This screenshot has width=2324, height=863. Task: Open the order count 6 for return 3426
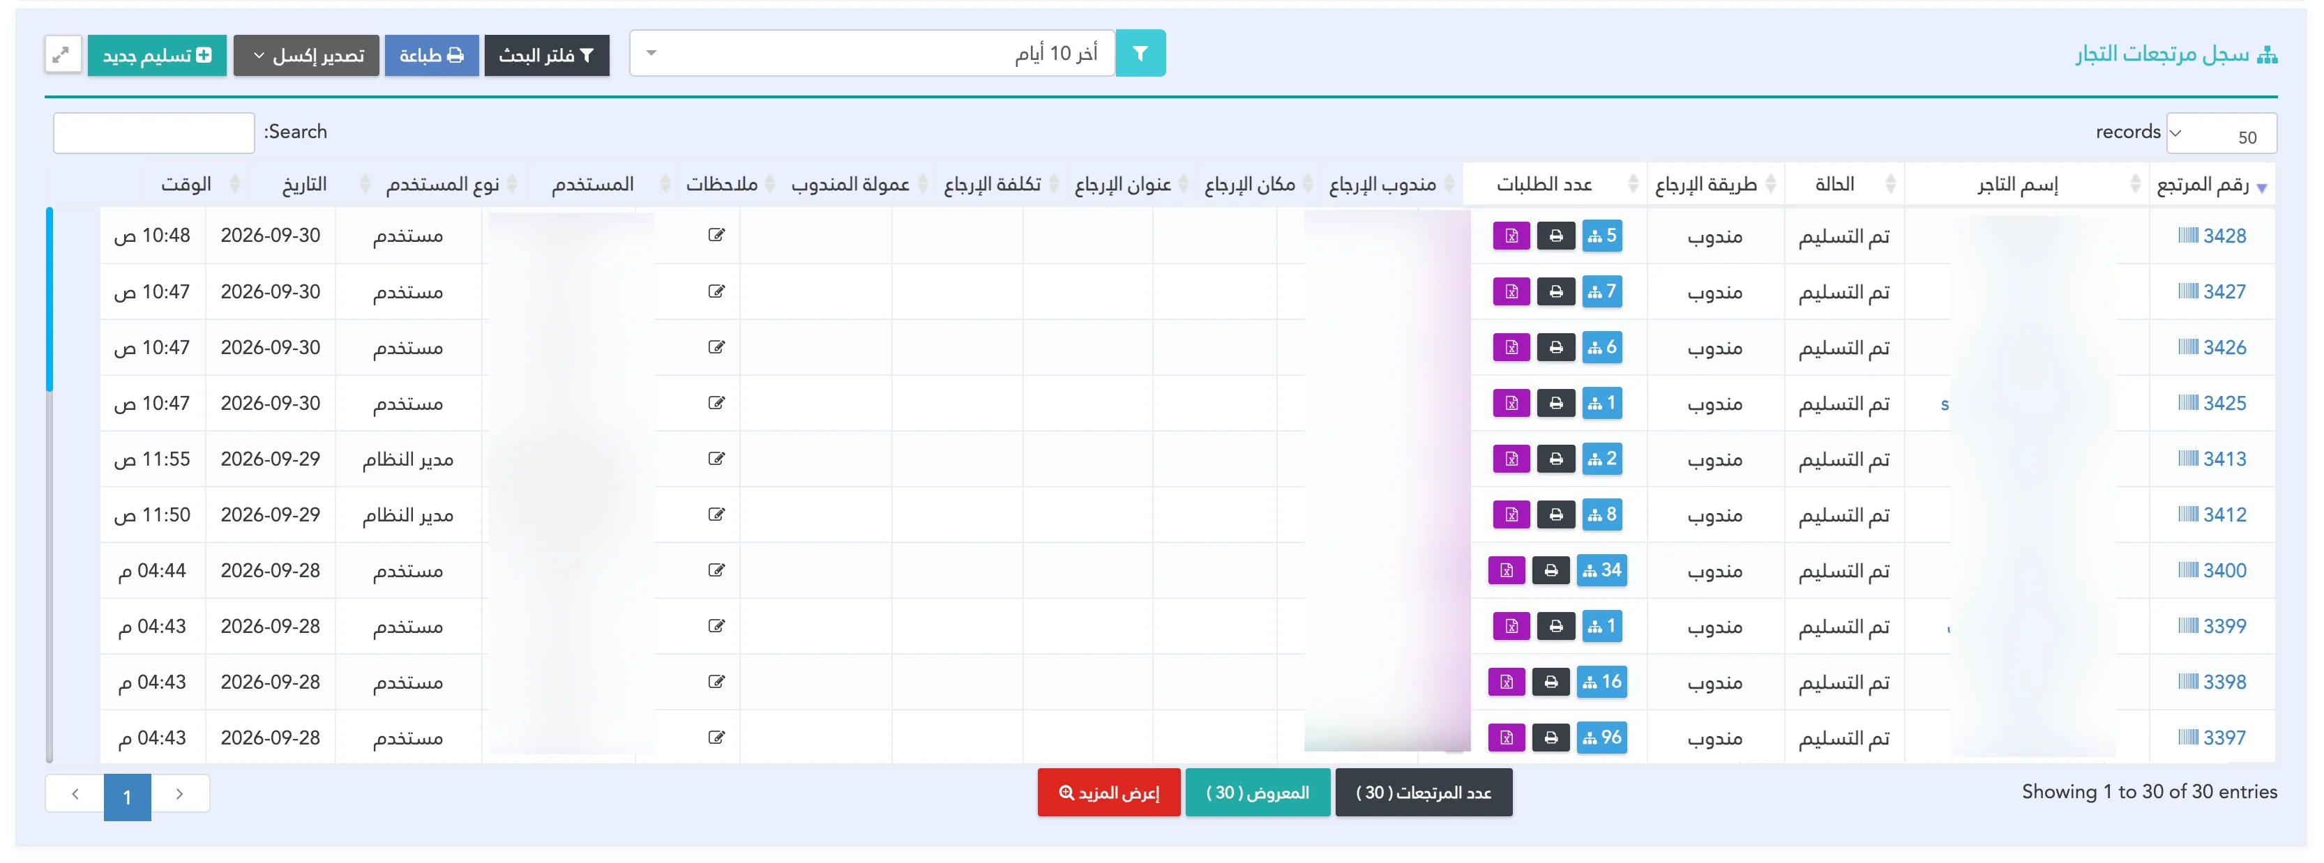(x=1602, y=348)
